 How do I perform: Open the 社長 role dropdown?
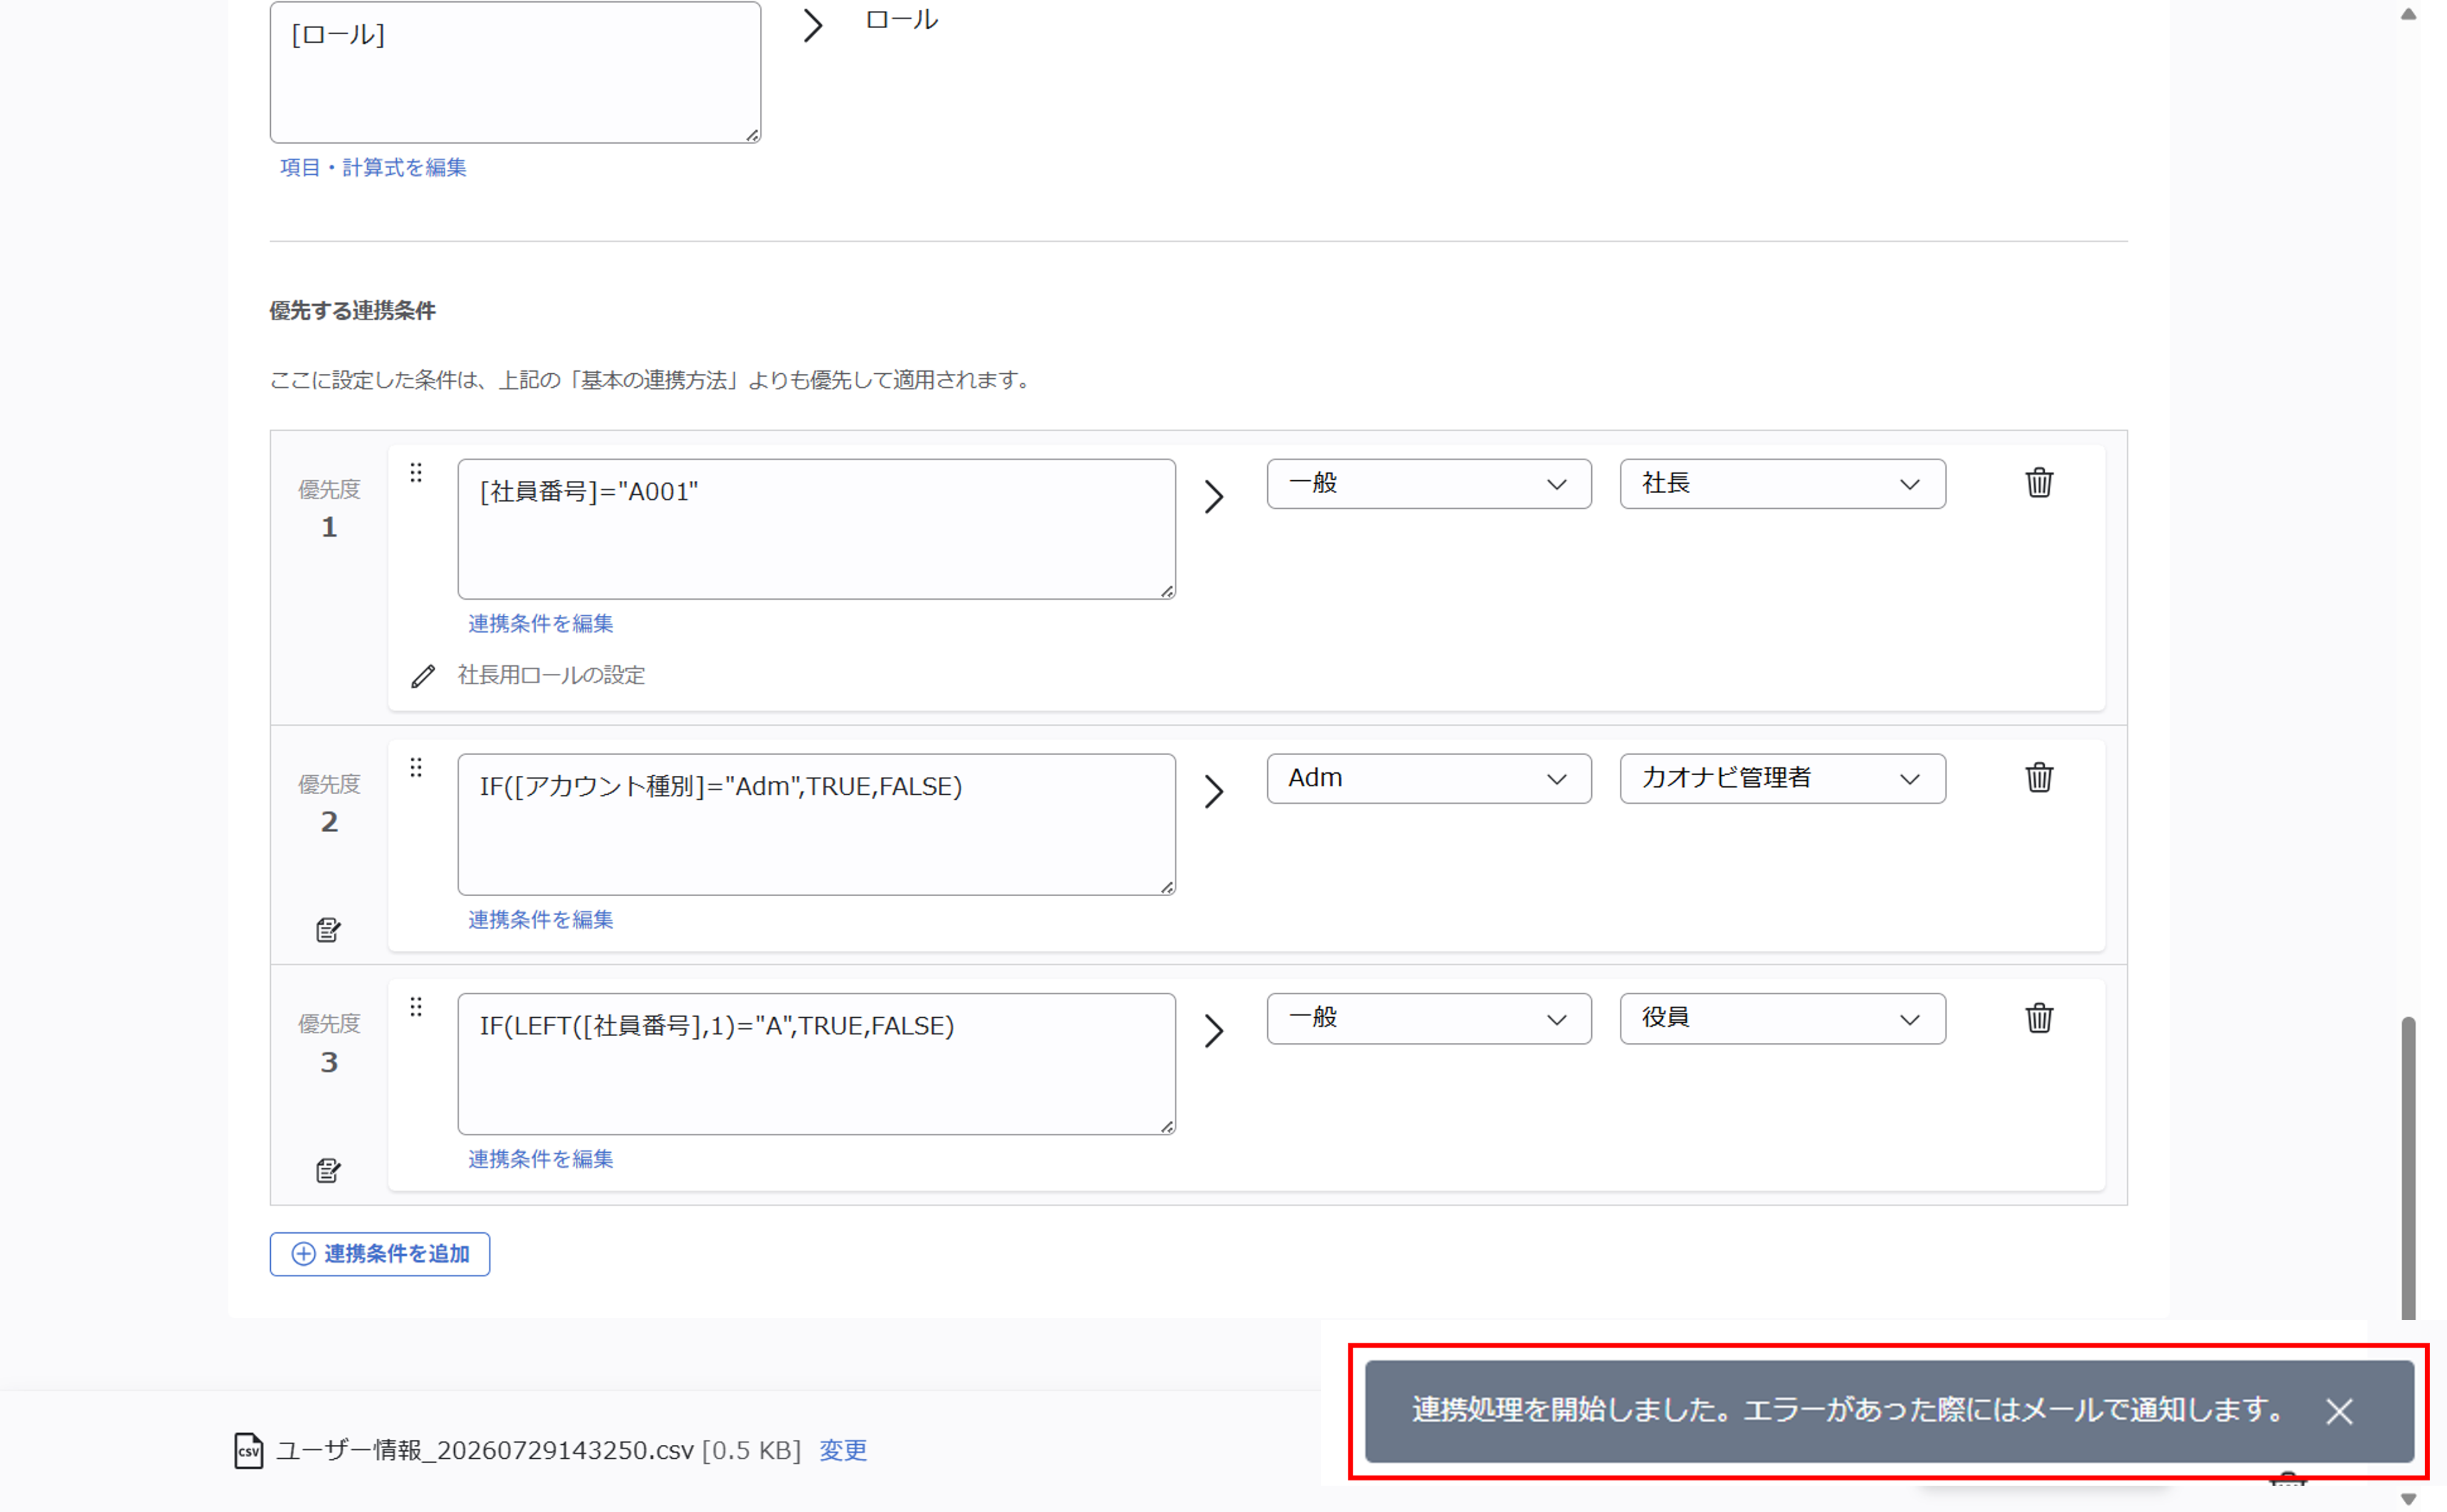coord(1783,484)
